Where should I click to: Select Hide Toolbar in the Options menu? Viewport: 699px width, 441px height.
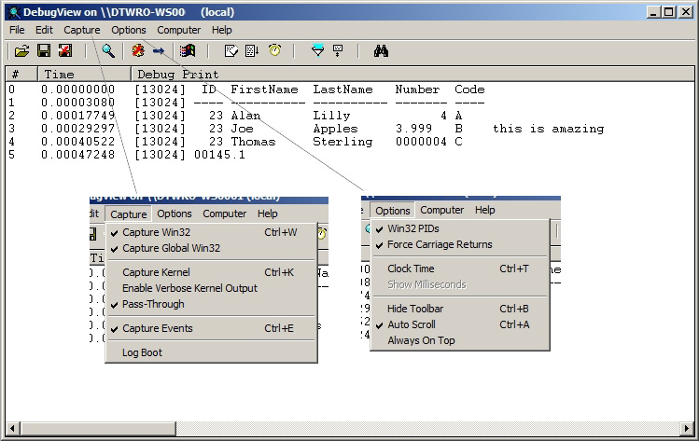click(x=459, y=309)
